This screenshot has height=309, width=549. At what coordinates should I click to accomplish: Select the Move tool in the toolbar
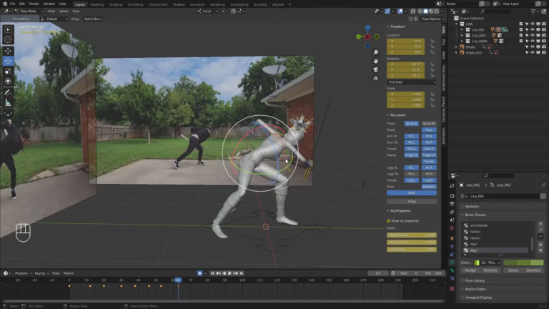[x=8, y=51]
